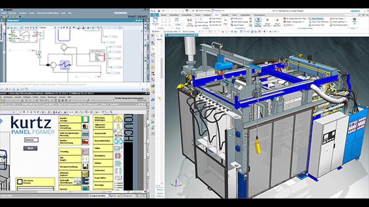The height and width of the screenshot is (207, 369).
Task: Click the MCD button in Kurtz panel
Action: (30, 148)
